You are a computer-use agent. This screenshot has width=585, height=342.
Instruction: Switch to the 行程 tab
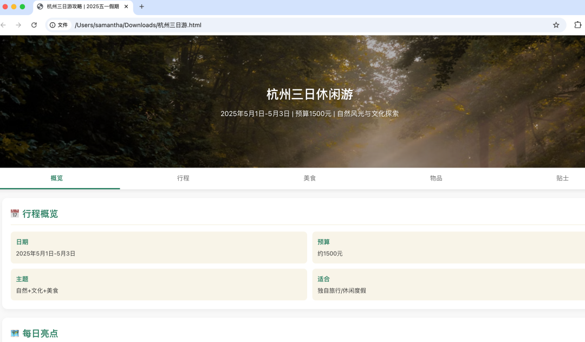pyautogui.click(x=183, y=178)
